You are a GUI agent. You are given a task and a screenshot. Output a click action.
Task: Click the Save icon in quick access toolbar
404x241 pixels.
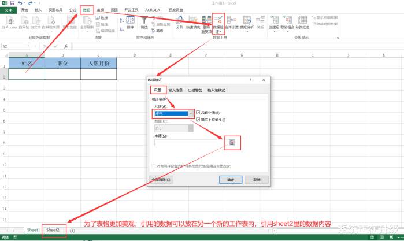tap(12, 3)
